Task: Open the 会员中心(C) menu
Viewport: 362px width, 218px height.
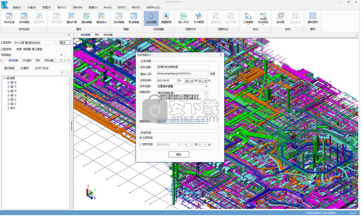Action: coord(153,8)
